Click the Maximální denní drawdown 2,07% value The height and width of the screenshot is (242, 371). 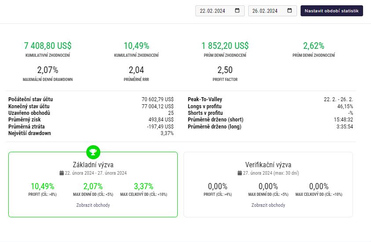click(48, 70)
